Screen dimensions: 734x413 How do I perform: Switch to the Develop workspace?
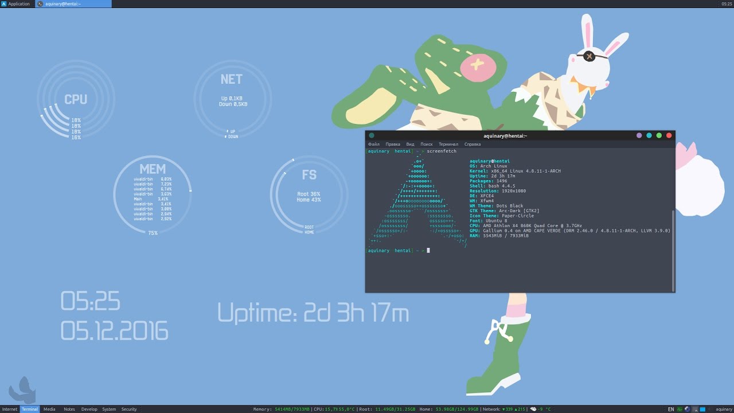[89, 409]
